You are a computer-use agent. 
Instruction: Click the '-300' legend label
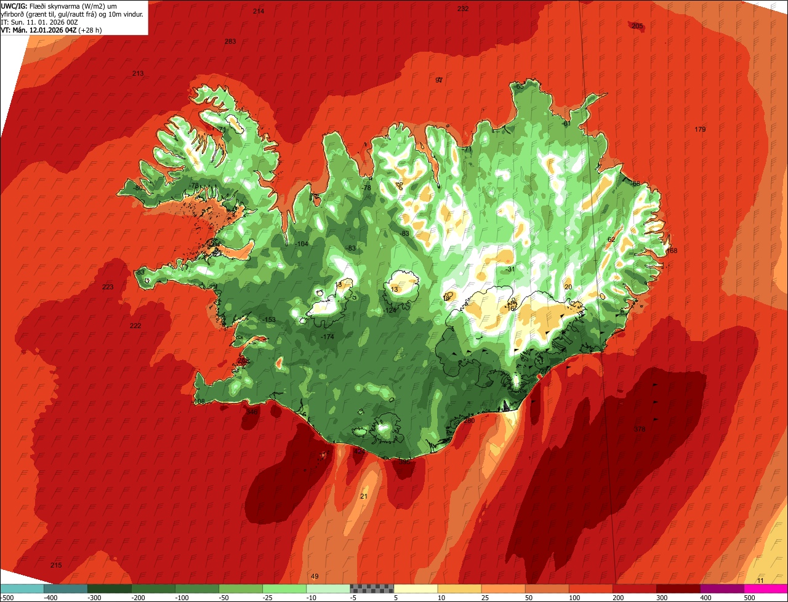tap(94, 597)
